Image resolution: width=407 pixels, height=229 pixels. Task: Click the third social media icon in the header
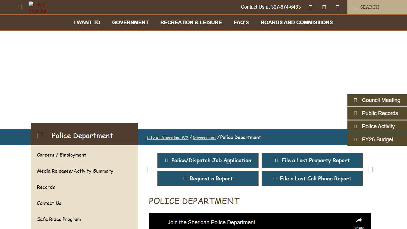338,7
